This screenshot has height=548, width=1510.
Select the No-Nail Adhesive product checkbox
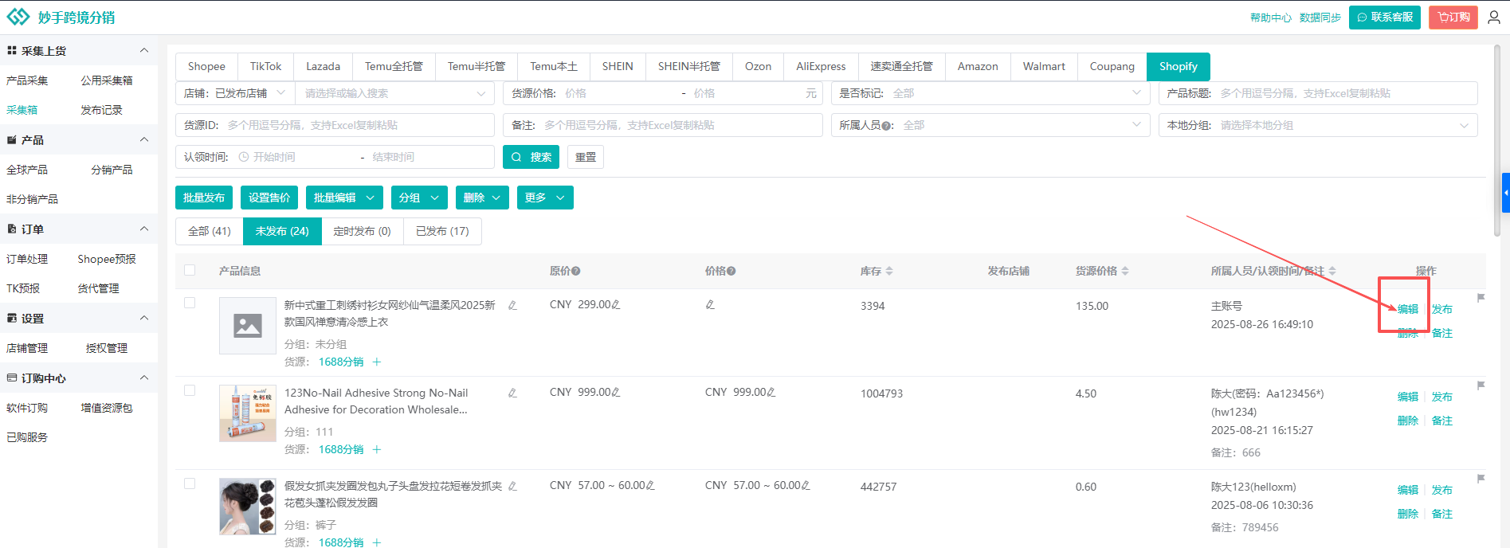click(x=190, y=390)
